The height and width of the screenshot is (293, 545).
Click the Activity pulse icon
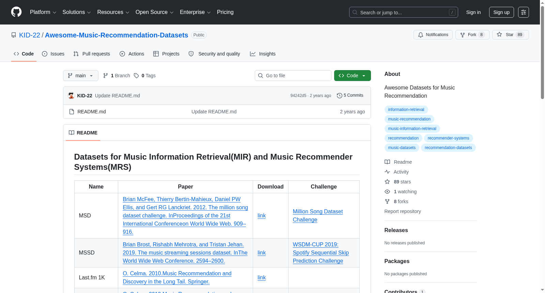(387, 172)
